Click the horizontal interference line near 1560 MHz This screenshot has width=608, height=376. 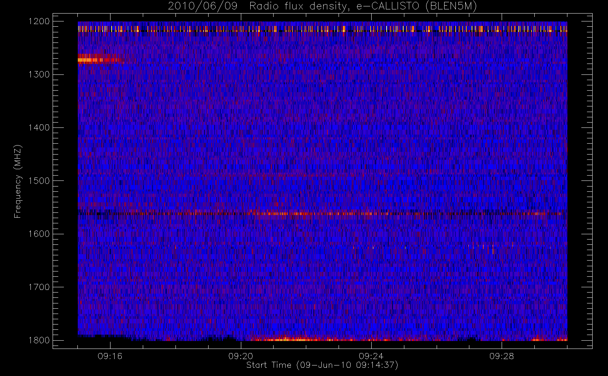pyautogui.click(x=322, y=214)
